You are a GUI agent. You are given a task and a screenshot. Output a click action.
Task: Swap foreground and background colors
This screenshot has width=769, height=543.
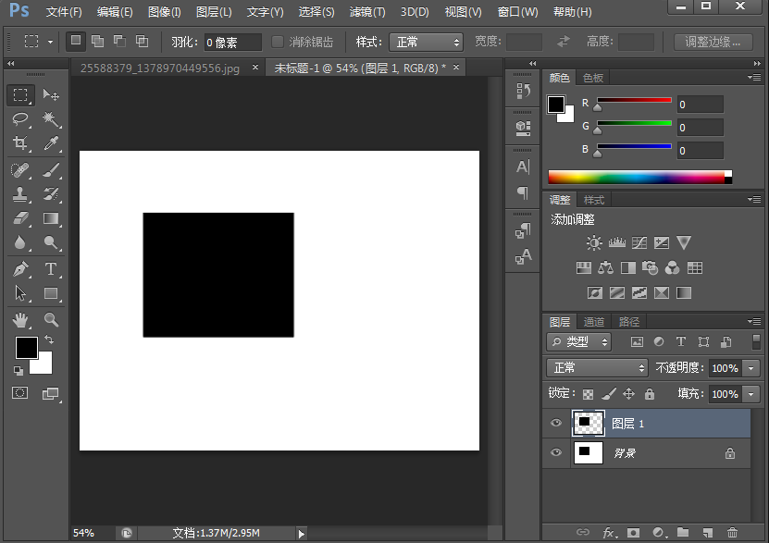point(49,339)
